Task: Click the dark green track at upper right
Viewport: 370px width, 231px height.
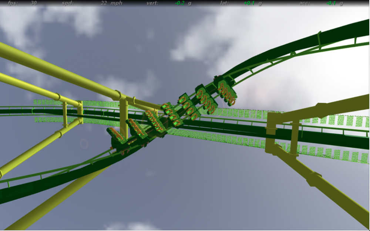Action: (318, 41)
